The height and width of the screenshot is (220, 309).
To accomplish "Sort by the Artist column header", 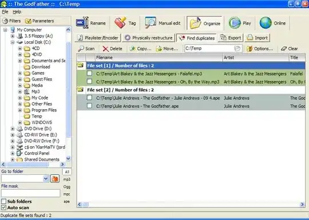I will tap(256, 58).
